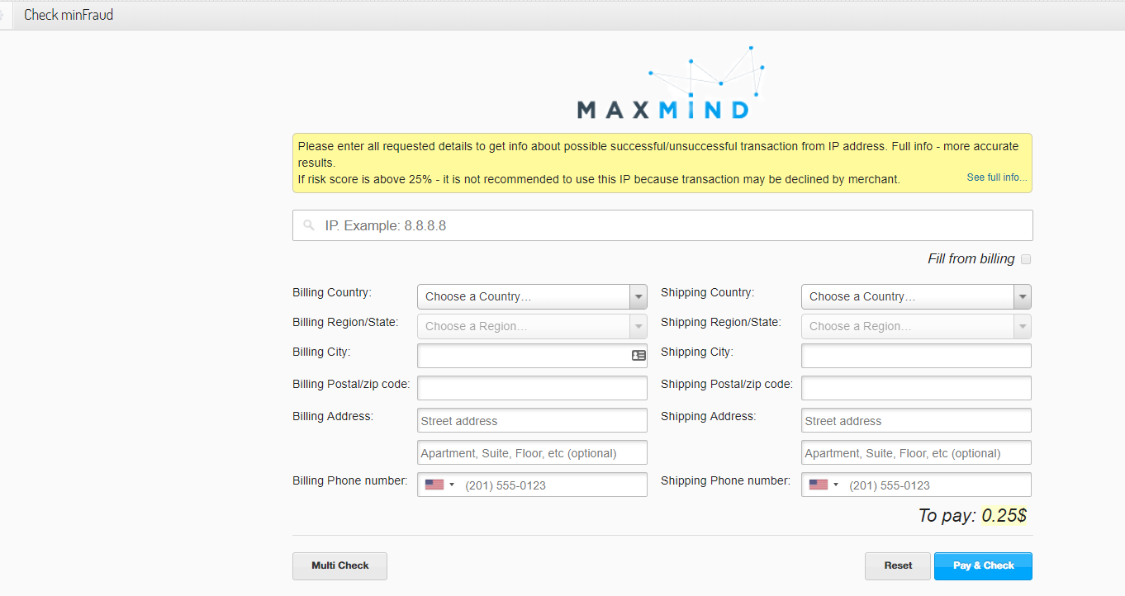Click the US flag in Shipping Phone field

click(819, 485)
